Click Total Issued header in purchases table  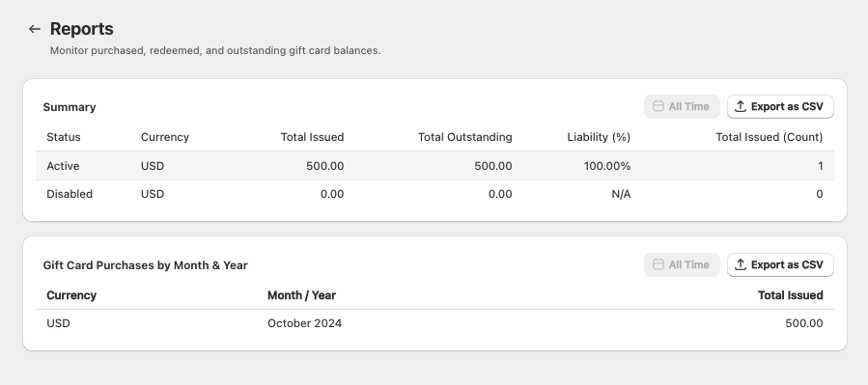point(791,295)
